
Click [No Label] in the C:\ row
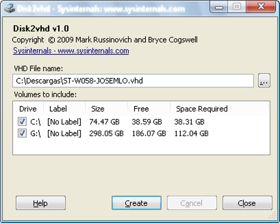point(64,122)
